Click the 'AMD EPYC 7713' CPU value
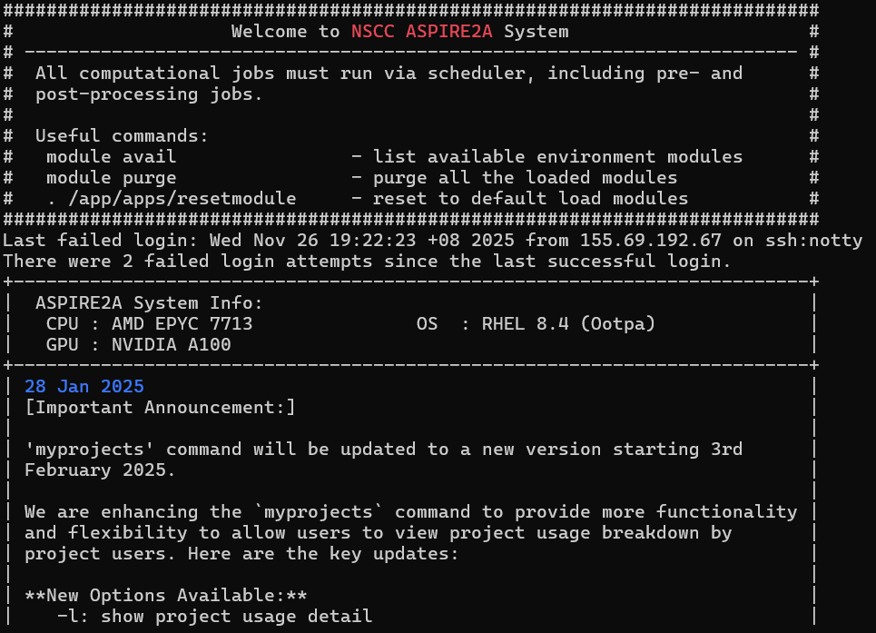 pyautogui.click(x=182, y=324)
